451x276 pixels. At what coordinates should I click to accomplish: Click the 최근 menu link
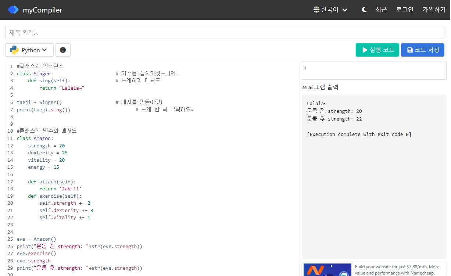tap(381, 10)
